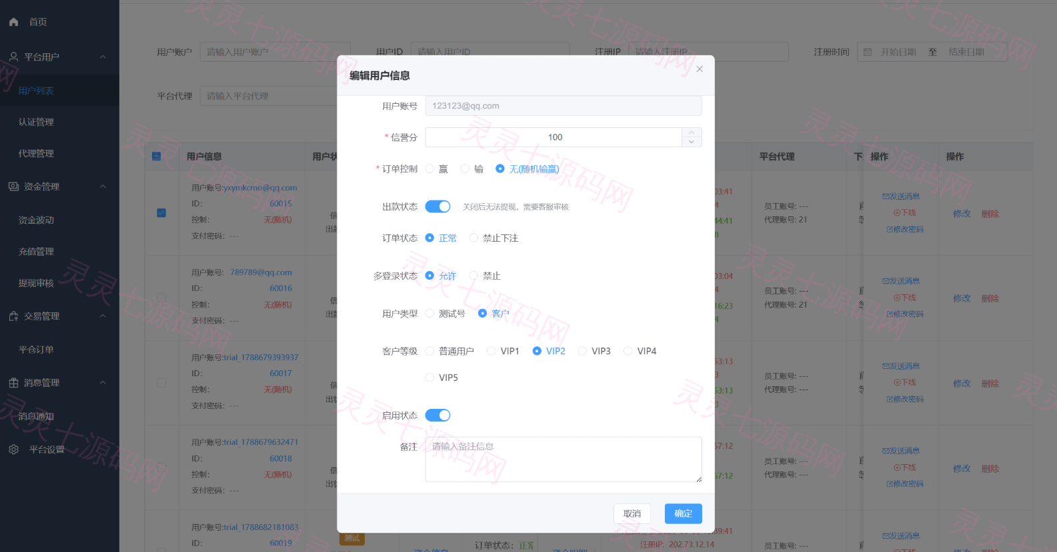Image resolution: width=1057 pixels, height=552 pixels.
Task: Click 删除 in the yxymkcmo@qq.com row
Action: point(990,214)
